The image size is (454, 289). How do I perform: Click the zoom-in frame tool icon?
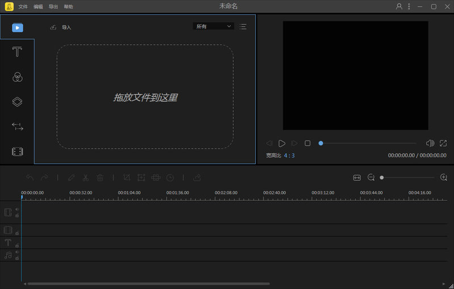point(141,177)
